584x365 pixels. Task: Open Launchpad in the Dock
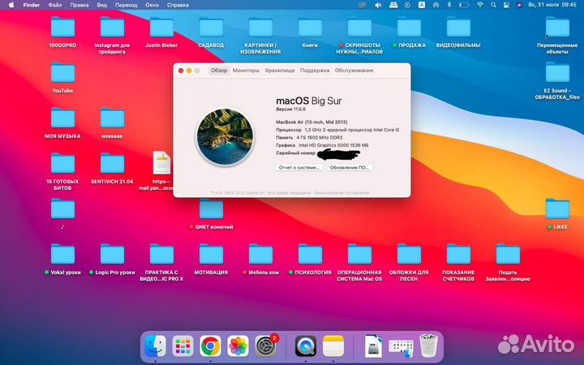(182, 346)
